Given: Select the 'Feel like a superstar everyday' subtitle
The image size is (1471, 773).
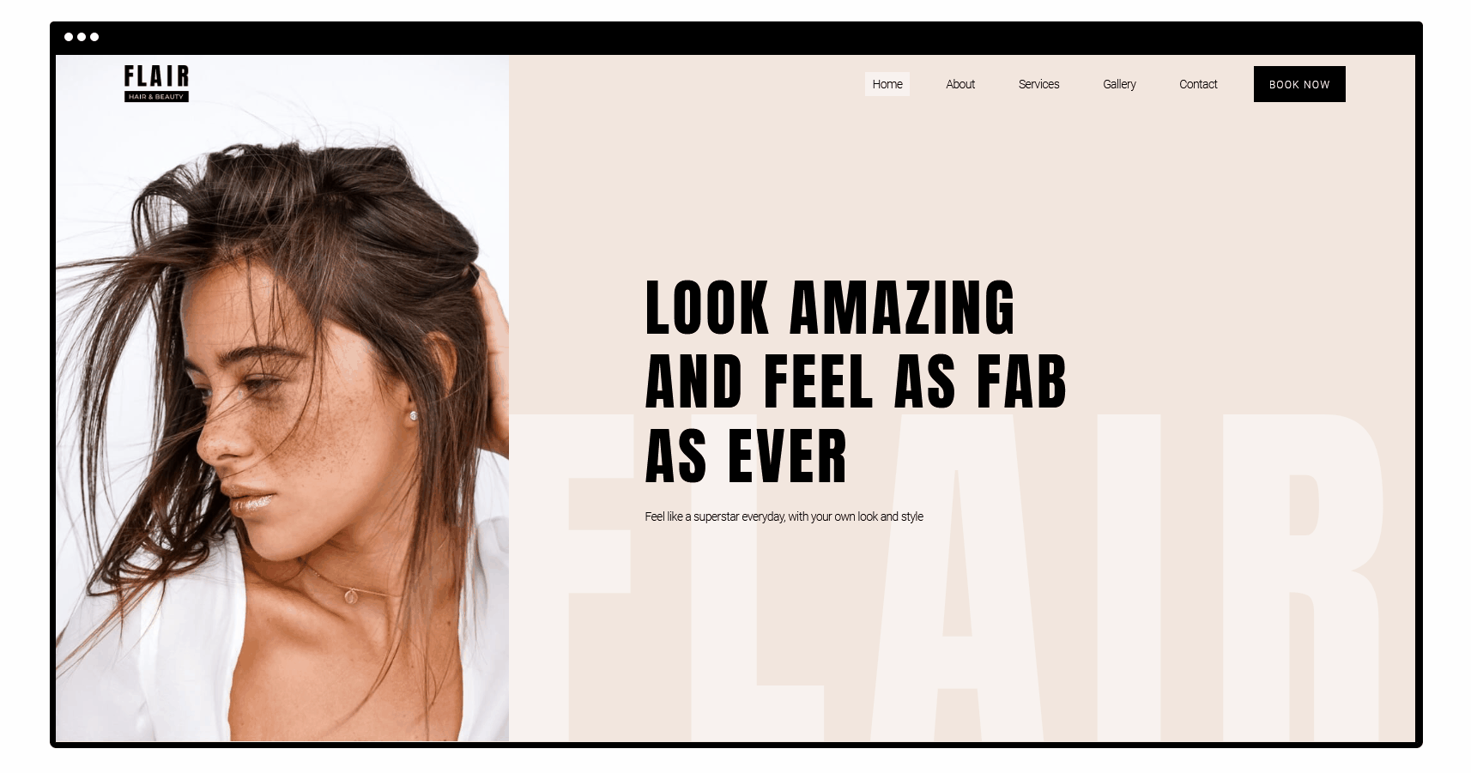Looking at the screenshot, I should point(784,516).
